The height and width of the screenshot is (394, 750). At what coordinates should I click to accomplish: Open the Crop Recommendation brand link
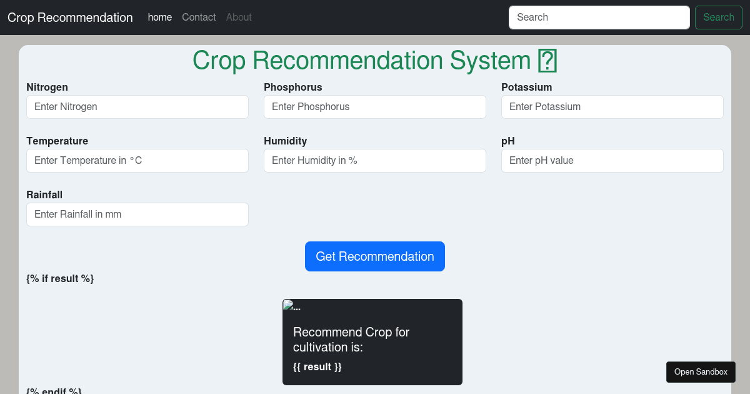pos(70,18)
